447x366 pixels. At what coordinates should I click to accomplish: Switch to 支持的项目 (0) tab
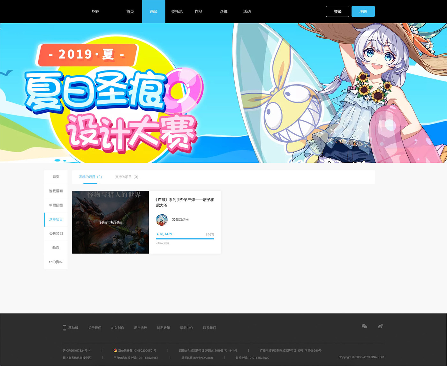[127, 177]
